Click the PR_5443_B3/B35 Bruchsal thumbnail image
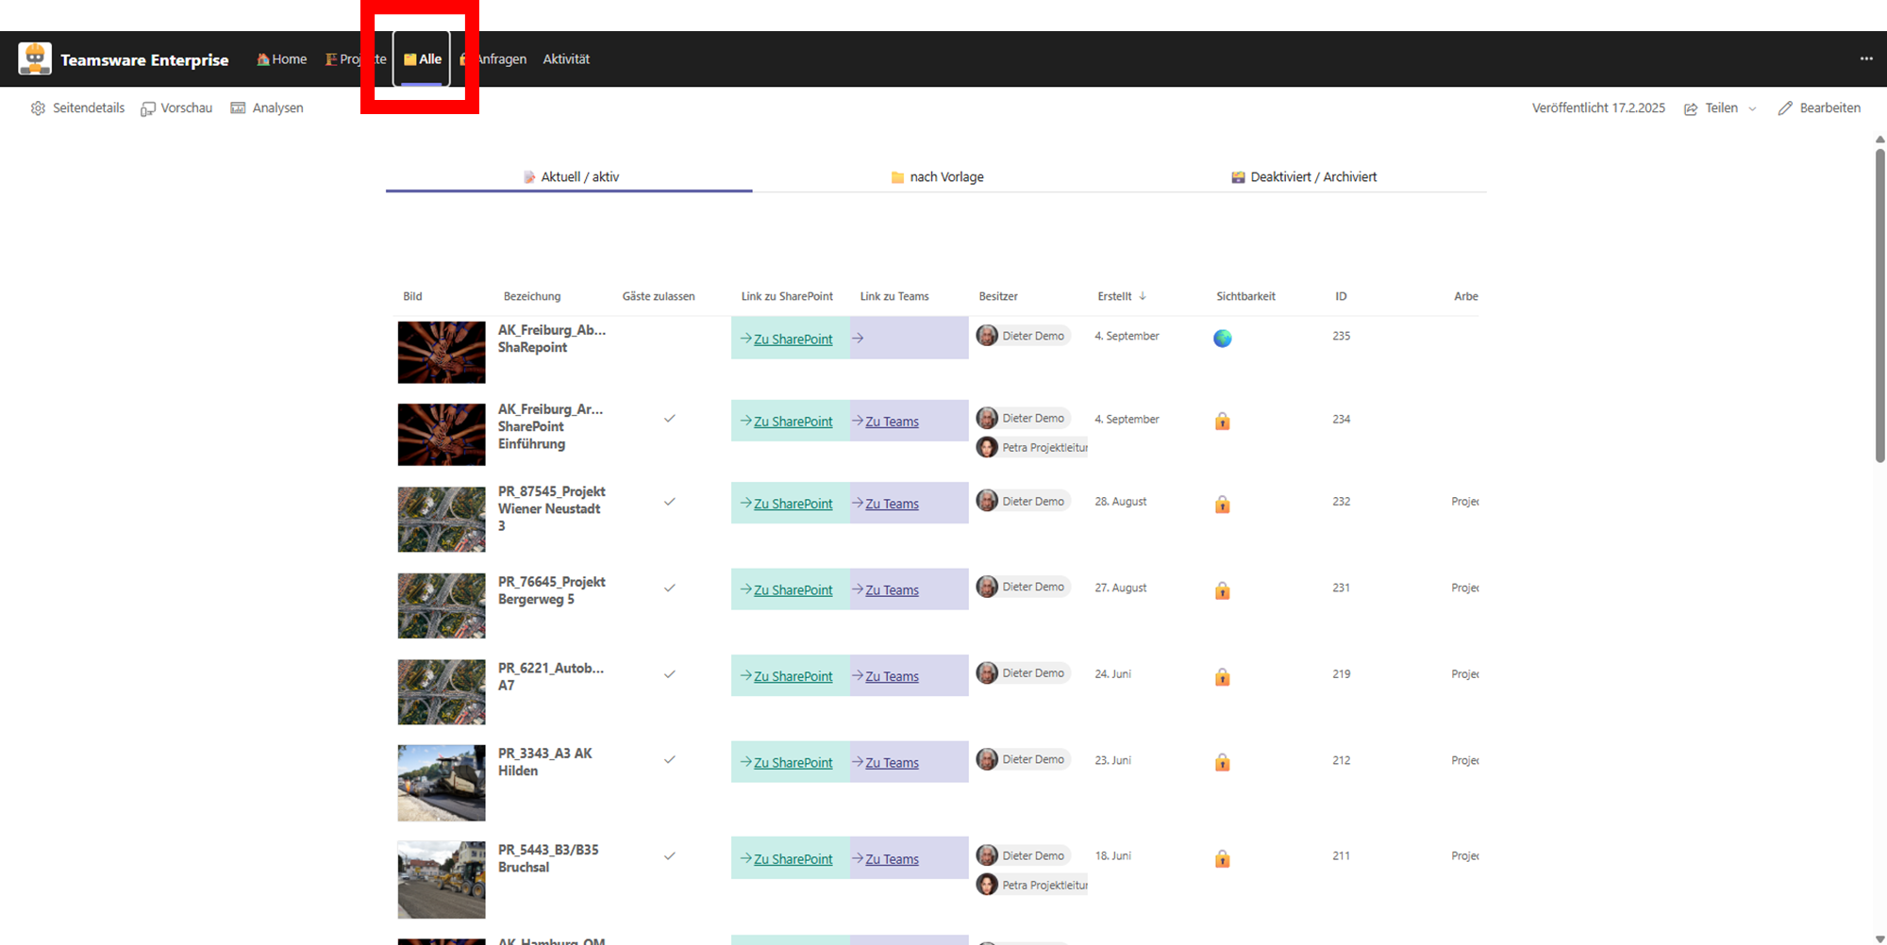This screenshot has height=945, width=1887. click(x=442, y=880)
